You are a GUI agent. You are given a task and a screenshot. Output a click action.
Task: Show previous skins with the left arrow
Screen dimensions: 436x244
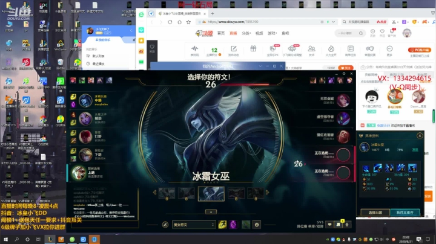click(154, 192)
